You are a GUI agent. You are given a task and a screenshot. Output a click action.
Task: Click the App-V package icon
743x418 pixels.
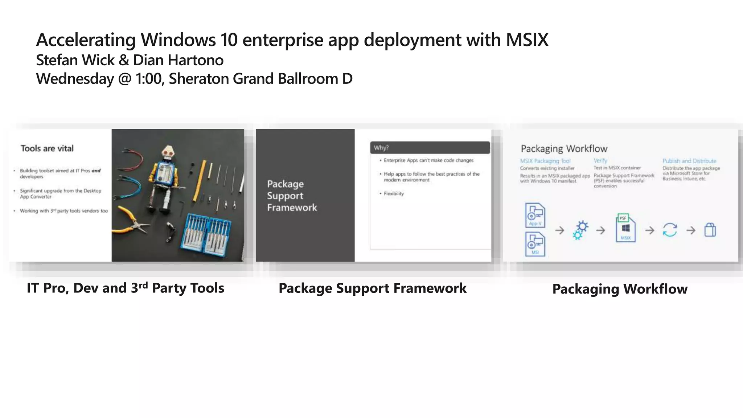pos(535,215)
